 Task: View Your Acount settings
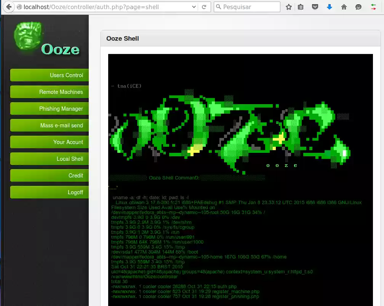(x=49, y=142)
